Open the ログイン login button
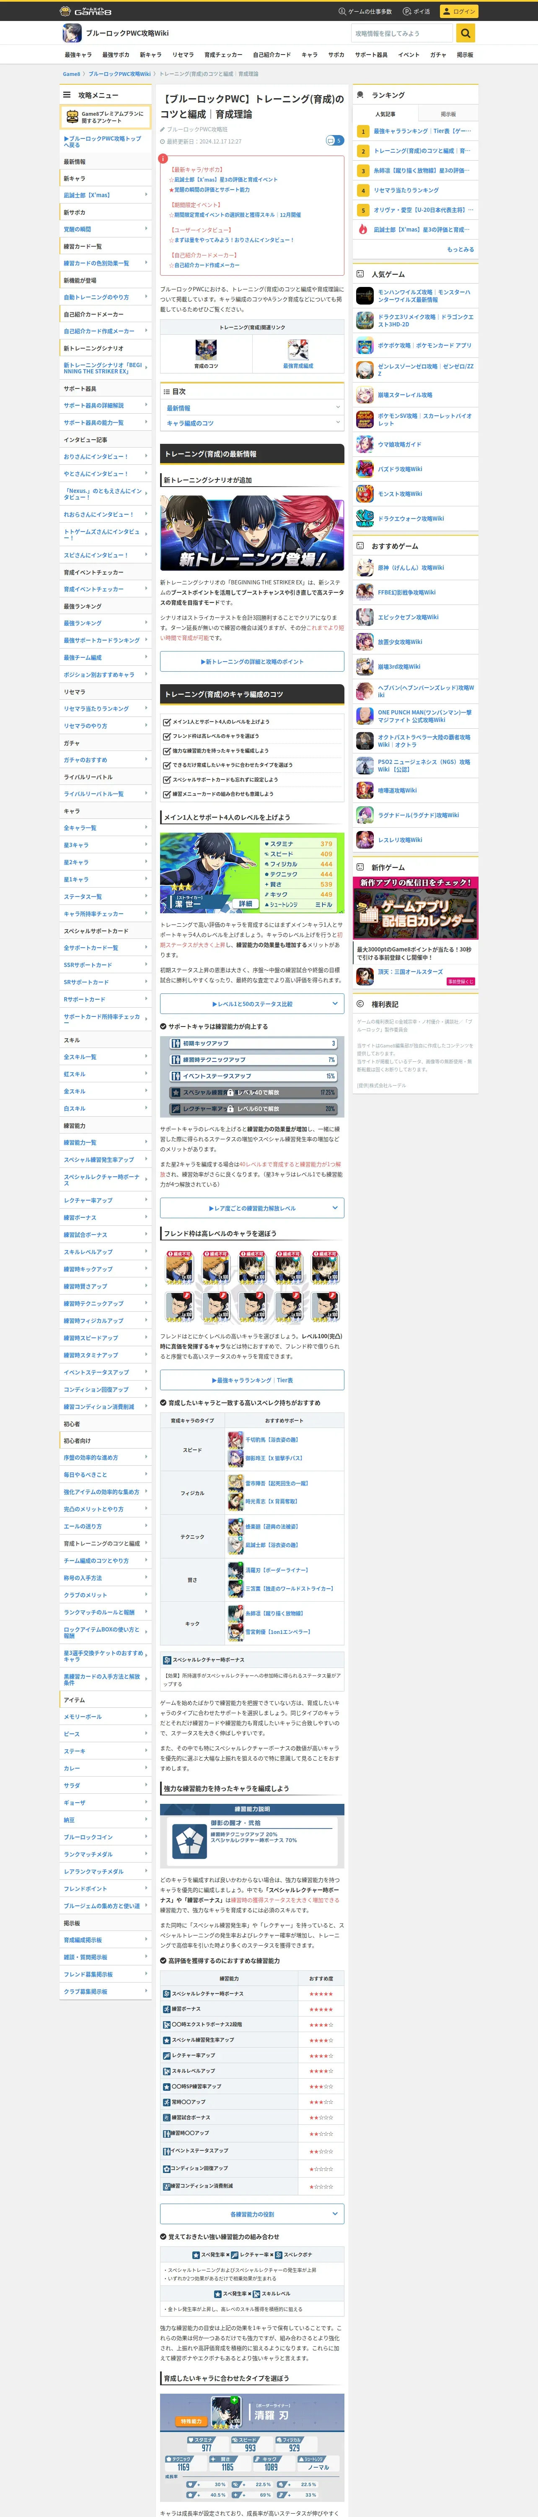This screenshot has width=538, height=2517. (x=458, y=11)
